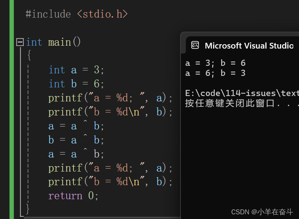Click the 'b = a ^ b;' line
The width and height of the screenshot is (299, 219).
click(x=76, y=140)
